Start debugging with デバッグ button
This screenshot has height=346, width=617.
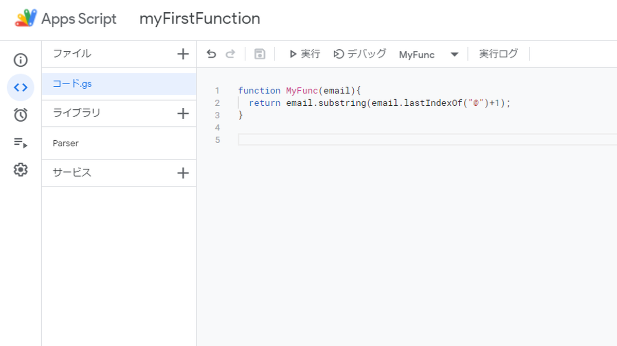(360, 54)
